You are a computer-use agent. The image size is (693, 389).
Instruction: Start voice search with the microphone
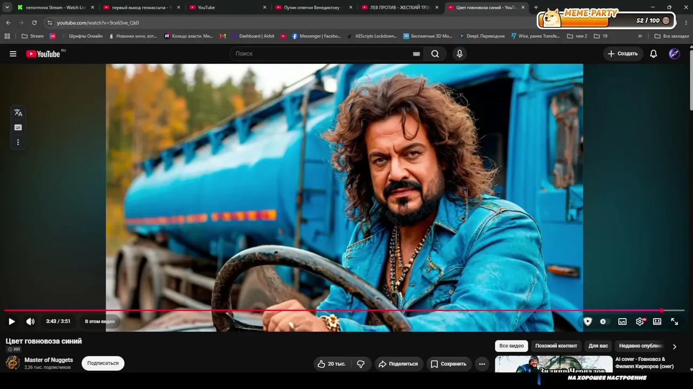point(460,53)
